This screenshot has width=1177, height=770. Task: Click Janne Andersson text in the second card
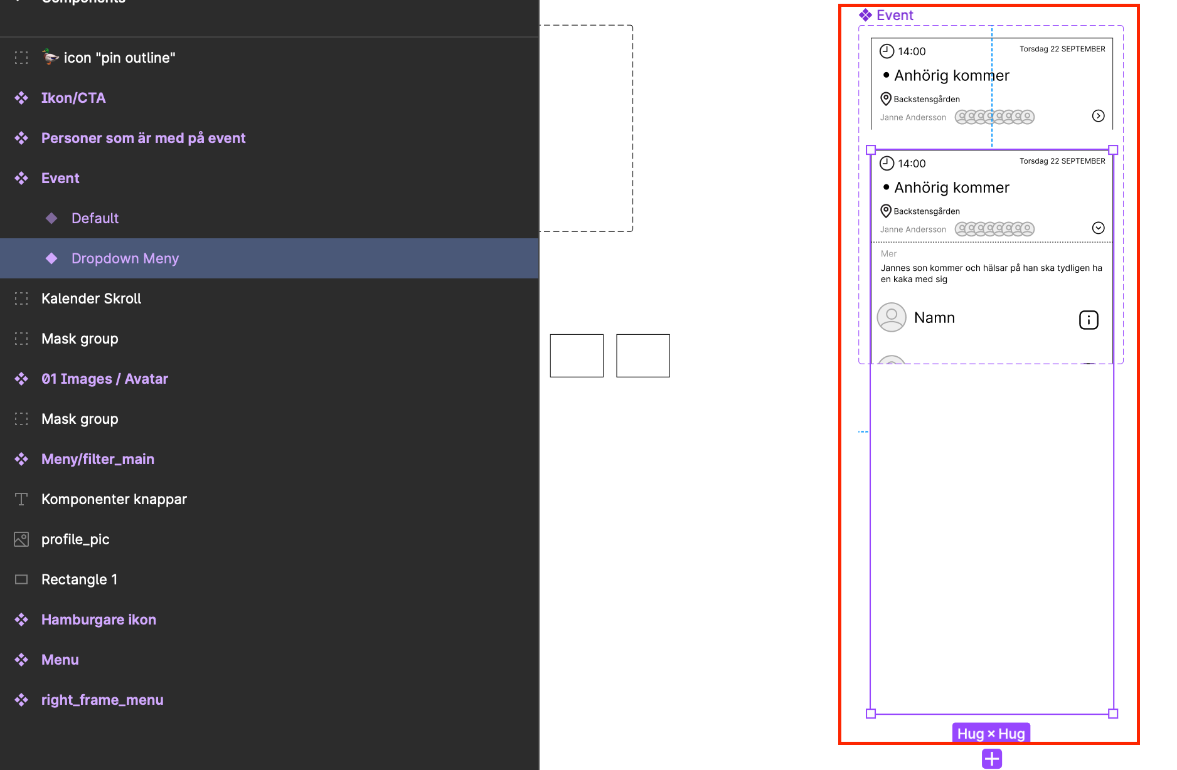(x=913, y=229)
